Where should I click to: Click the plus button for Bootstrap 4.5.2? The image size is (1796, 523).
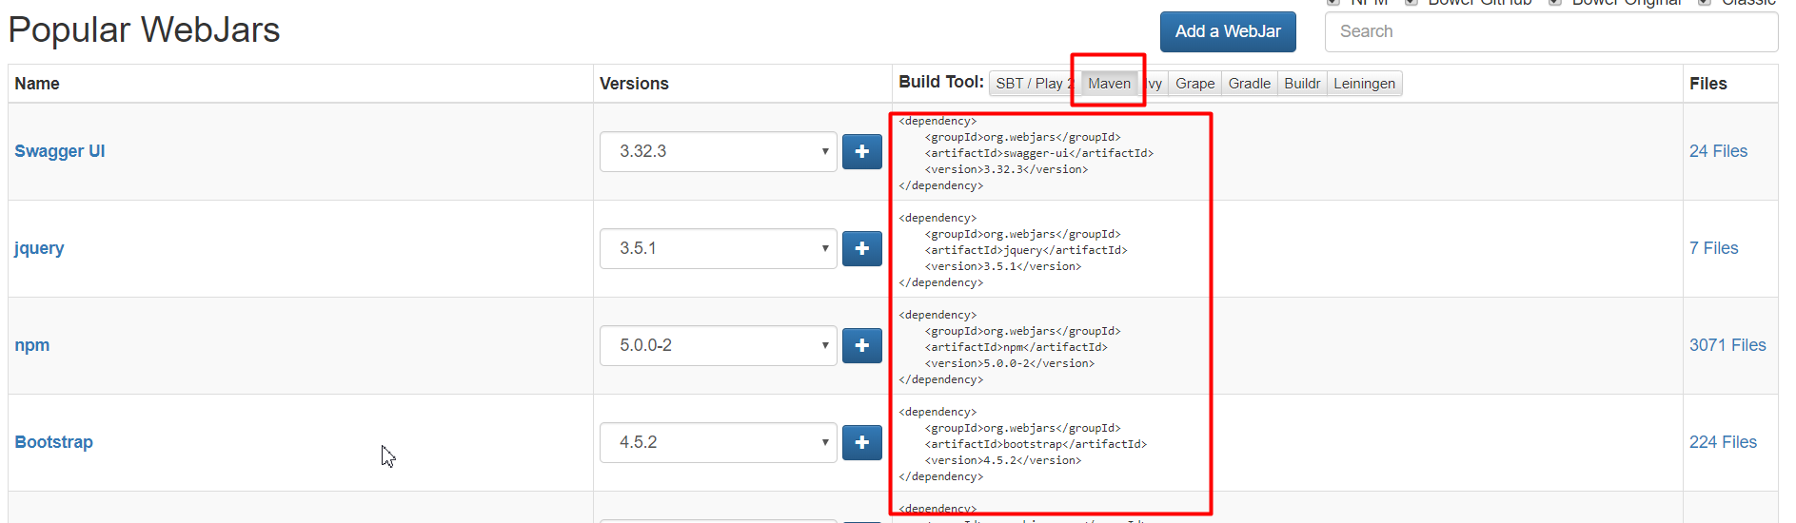[x=861, y=443]
